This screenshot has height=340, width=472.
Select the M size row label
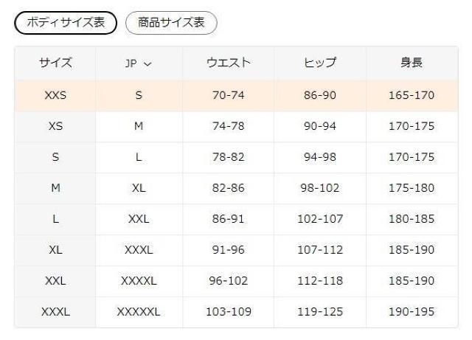pyautogui.click(x=55, y=188)
